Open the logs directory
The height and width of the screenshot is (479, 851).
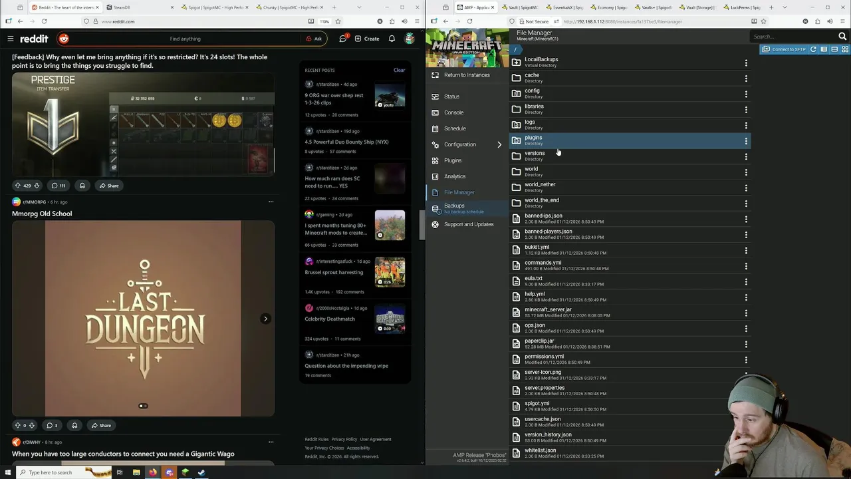point(630,124)
